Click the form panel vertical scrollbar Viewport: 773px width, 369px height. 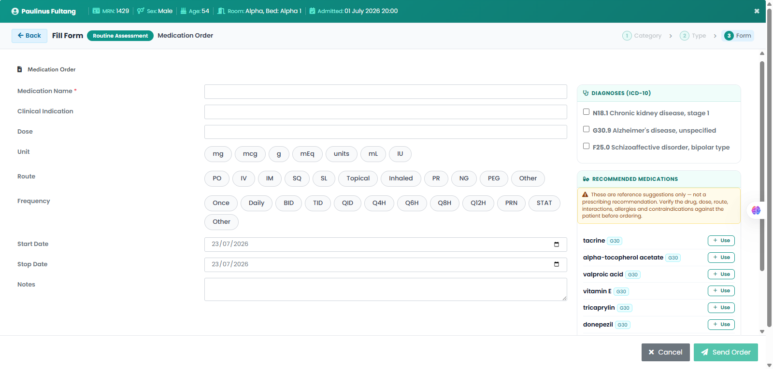click(762, 166)
